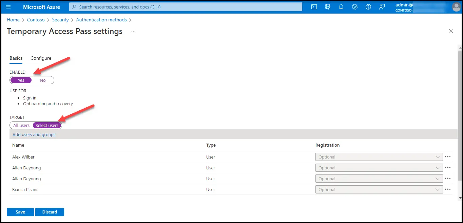Click the search resources input box

coord(186,7)
